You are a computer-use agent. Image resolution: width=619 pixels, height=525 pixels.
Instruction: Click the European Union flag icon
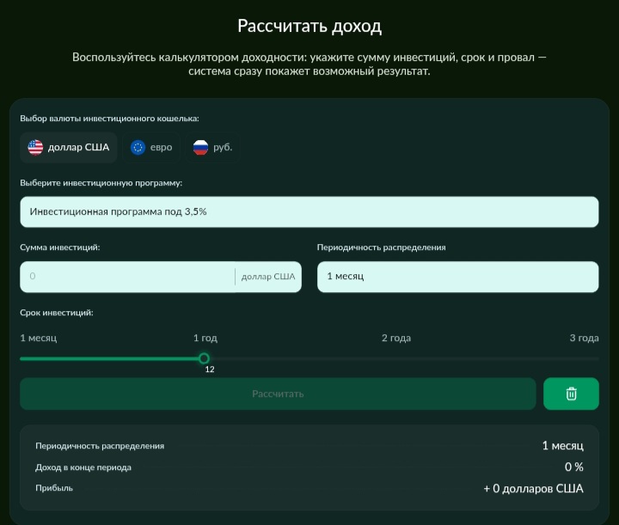[138, 147]
